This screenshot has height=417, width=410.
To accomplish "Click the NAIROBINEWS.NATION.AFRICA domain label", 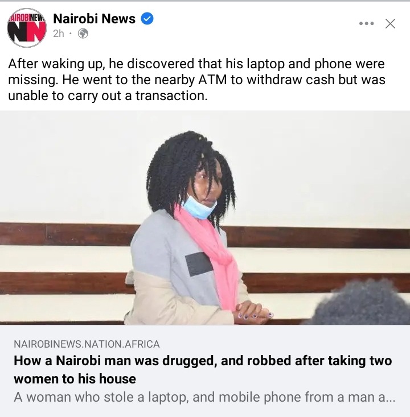I will (x=87, y=344).
